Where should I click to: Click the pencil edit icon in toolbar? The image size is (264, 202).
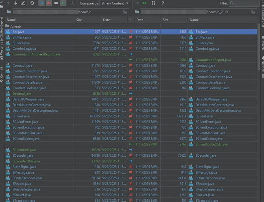click(x=23, y=3)
